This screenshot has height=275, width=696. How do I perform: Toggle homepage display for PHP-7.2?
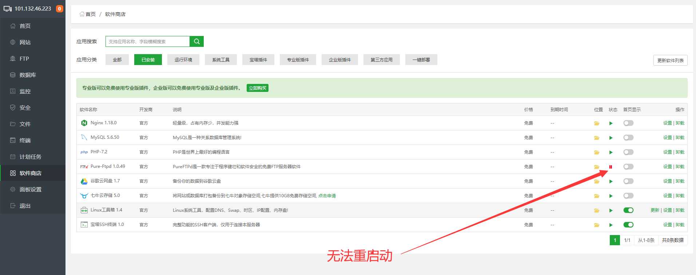(628, 152)
